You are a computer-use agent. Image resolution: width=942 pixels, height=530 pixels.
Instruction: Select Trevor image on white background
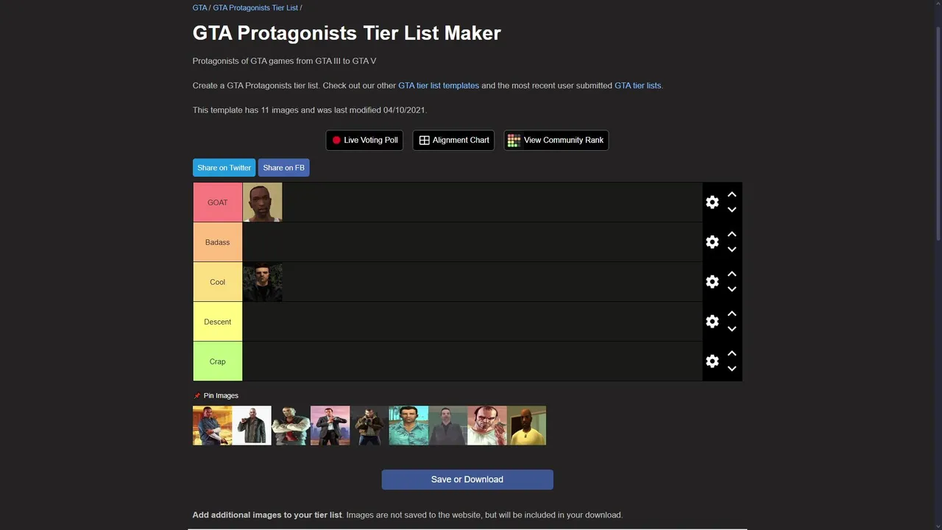click(487, 425)
